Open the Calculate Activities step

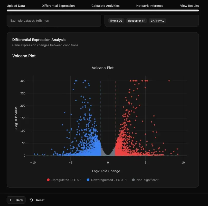pos(105,5)
